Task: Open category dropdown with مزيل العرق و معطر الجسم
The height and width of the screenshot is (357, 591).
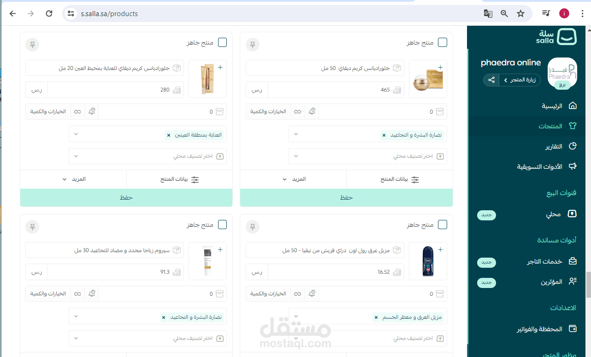Action: [x=368, y=317]
